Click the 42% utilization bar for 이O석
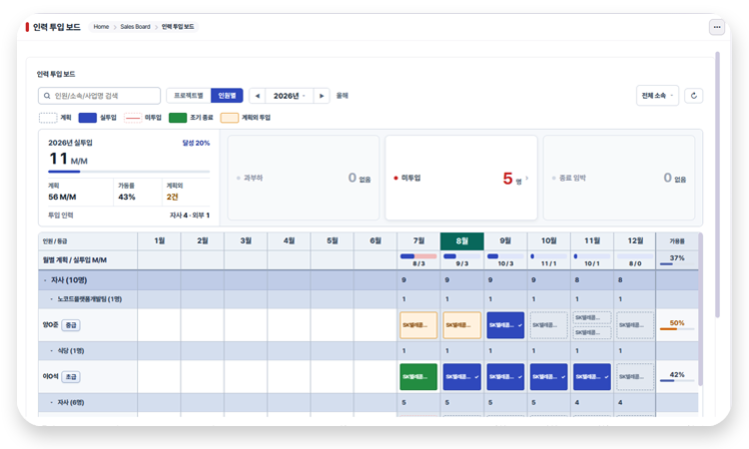Viewport: 749px width, 449px height. point(677,380)
